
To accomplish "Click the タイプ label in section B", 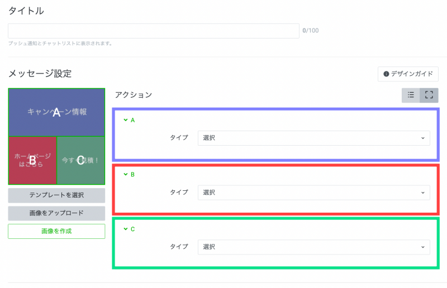I will 179,193.
